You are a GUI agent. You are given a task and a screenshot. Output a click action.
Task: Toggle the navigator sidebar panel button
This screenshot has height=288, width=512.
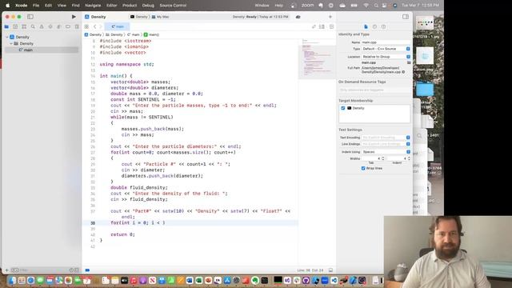point(30,17)
